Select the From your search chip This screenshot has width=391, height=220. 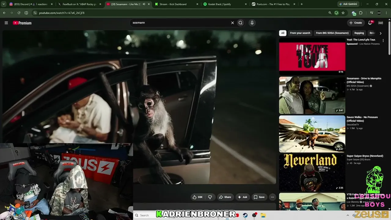click(x=300, y=33)
